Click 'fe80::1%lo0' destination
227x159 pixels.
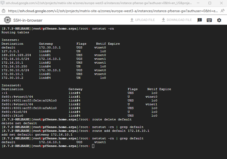coord(12,116)
